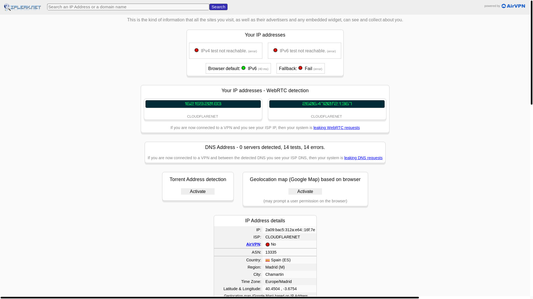The image size is (533, 299).
Task: Select the IP value 2a09:bac5:312a:e64::16f:7e
Action: point(290,230)
